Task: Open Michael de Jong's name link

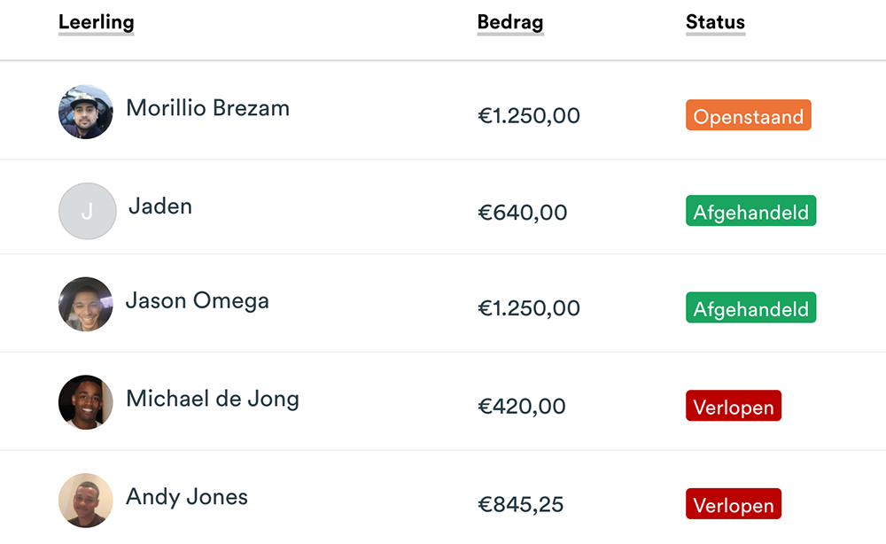Action: (213, 399)
